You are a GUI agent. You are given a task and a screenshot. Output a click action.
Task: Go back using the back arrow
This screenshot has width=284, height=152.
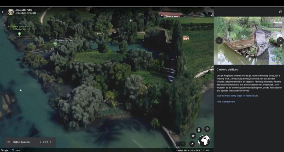click(3, 12)
